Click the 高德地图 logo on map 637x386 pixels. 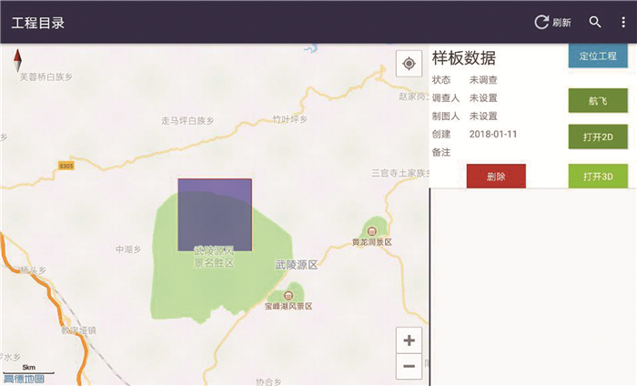coord(24,378)
